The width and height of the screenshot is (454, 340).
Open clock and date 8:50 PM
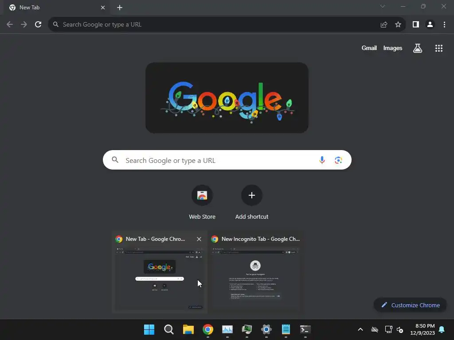click(423, 329)
